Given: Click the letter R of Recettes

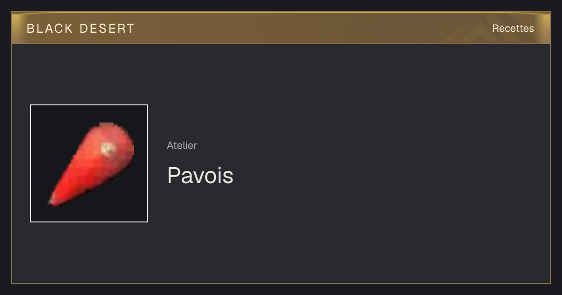Looking at the screenshot, I should coord(495,29).
